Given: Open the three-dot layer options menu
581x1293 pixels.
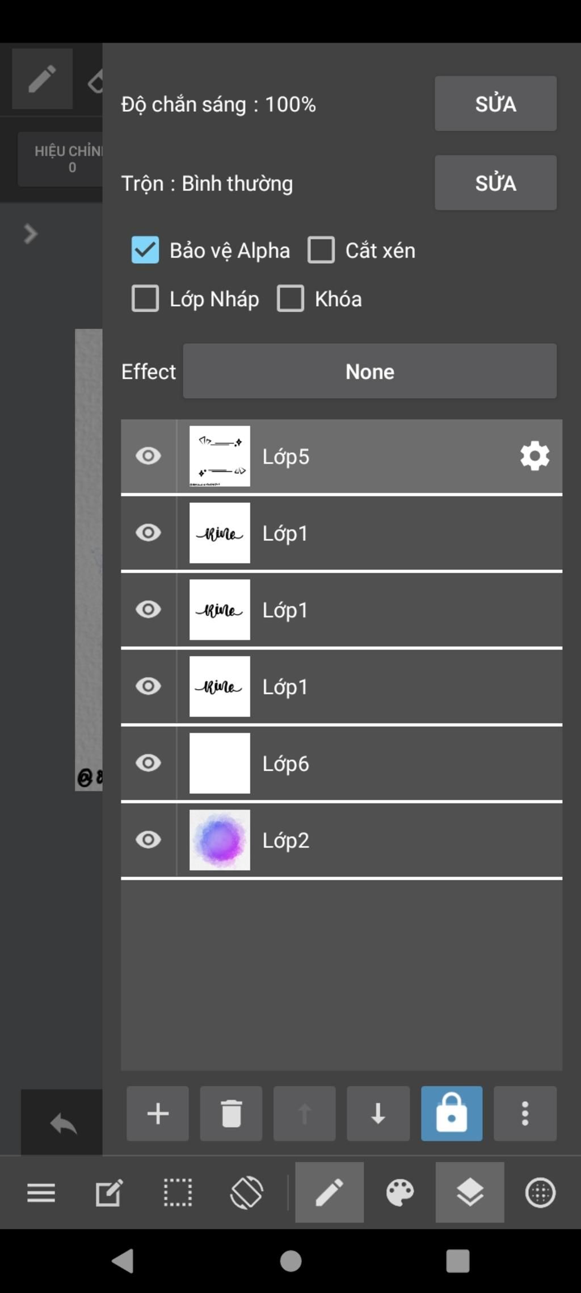Looking at the screenshot, I should (x=525, y=1113).
